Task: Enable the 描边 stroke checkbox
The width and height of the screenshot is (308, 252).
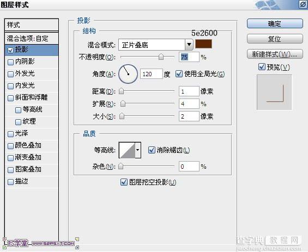Action: (10, 182)
